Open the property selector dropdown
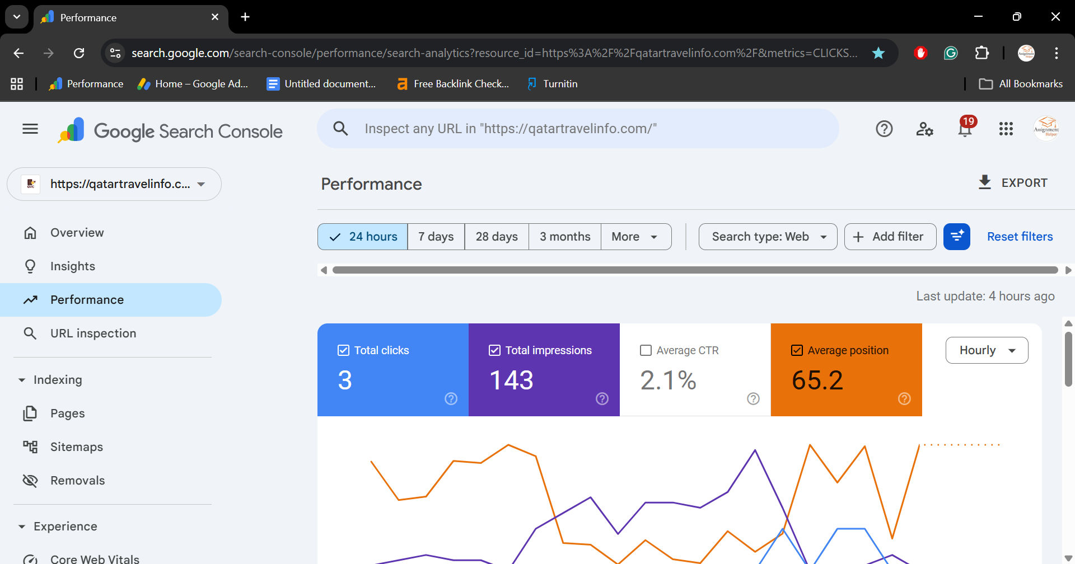Image resolution: width=1075 pixels, height=564 pixels. tap(114, 184)
